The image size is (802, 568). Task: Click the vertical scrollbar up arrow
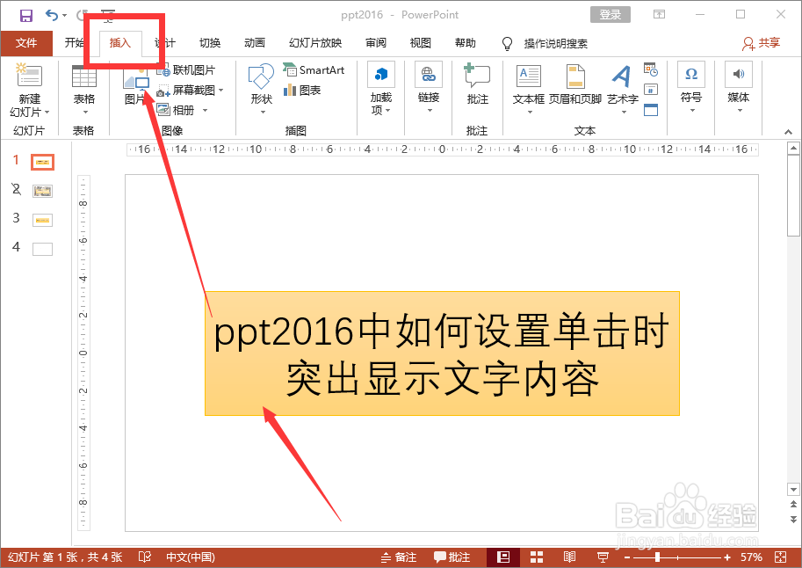pyautogui.click(x=793, y=149)
